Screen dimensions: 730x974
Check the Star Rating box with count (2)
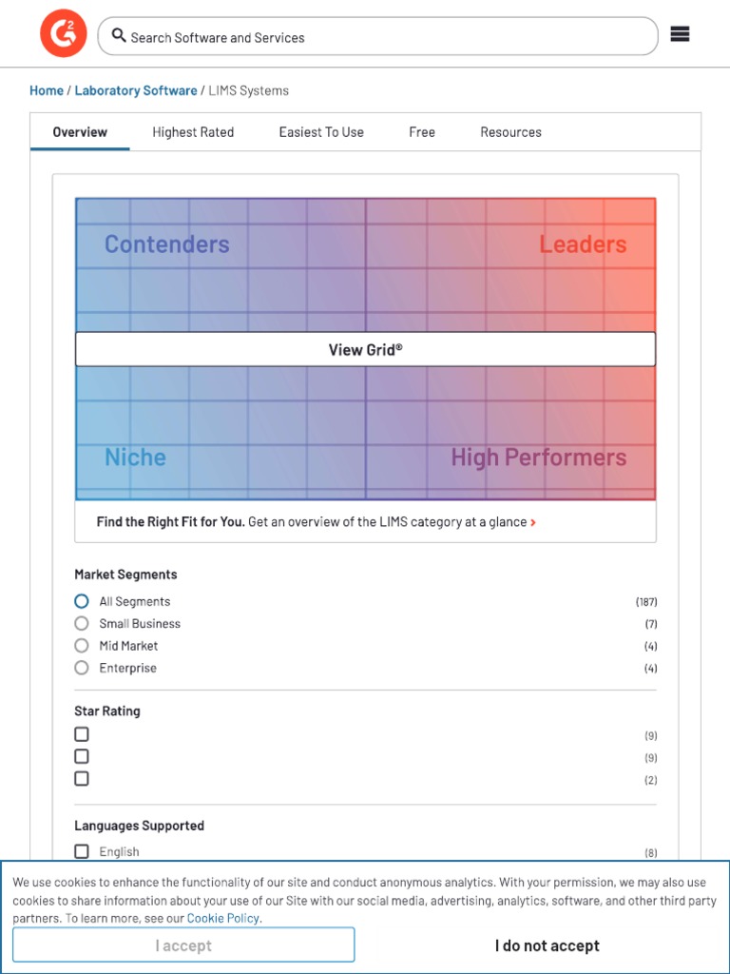click(x=82, y=778)
